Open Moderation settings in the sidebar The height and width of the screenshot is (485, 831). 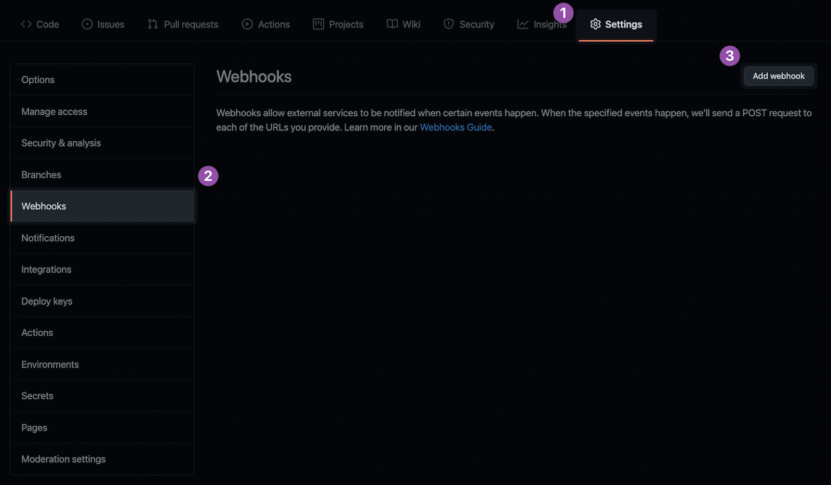102,459
